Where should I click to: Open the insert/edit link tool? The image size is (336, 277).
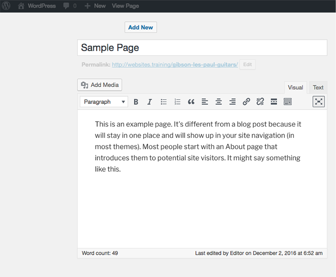coord(247,102)
